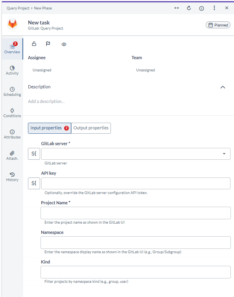Open the three-dot more options menu
234x297 pixels.
click(214, 8)
